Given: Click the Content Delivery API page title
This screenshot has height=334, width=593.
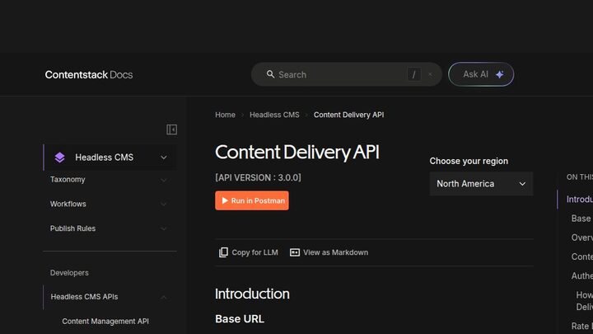Looking at the screenshot, I should (x=296, y=153).
